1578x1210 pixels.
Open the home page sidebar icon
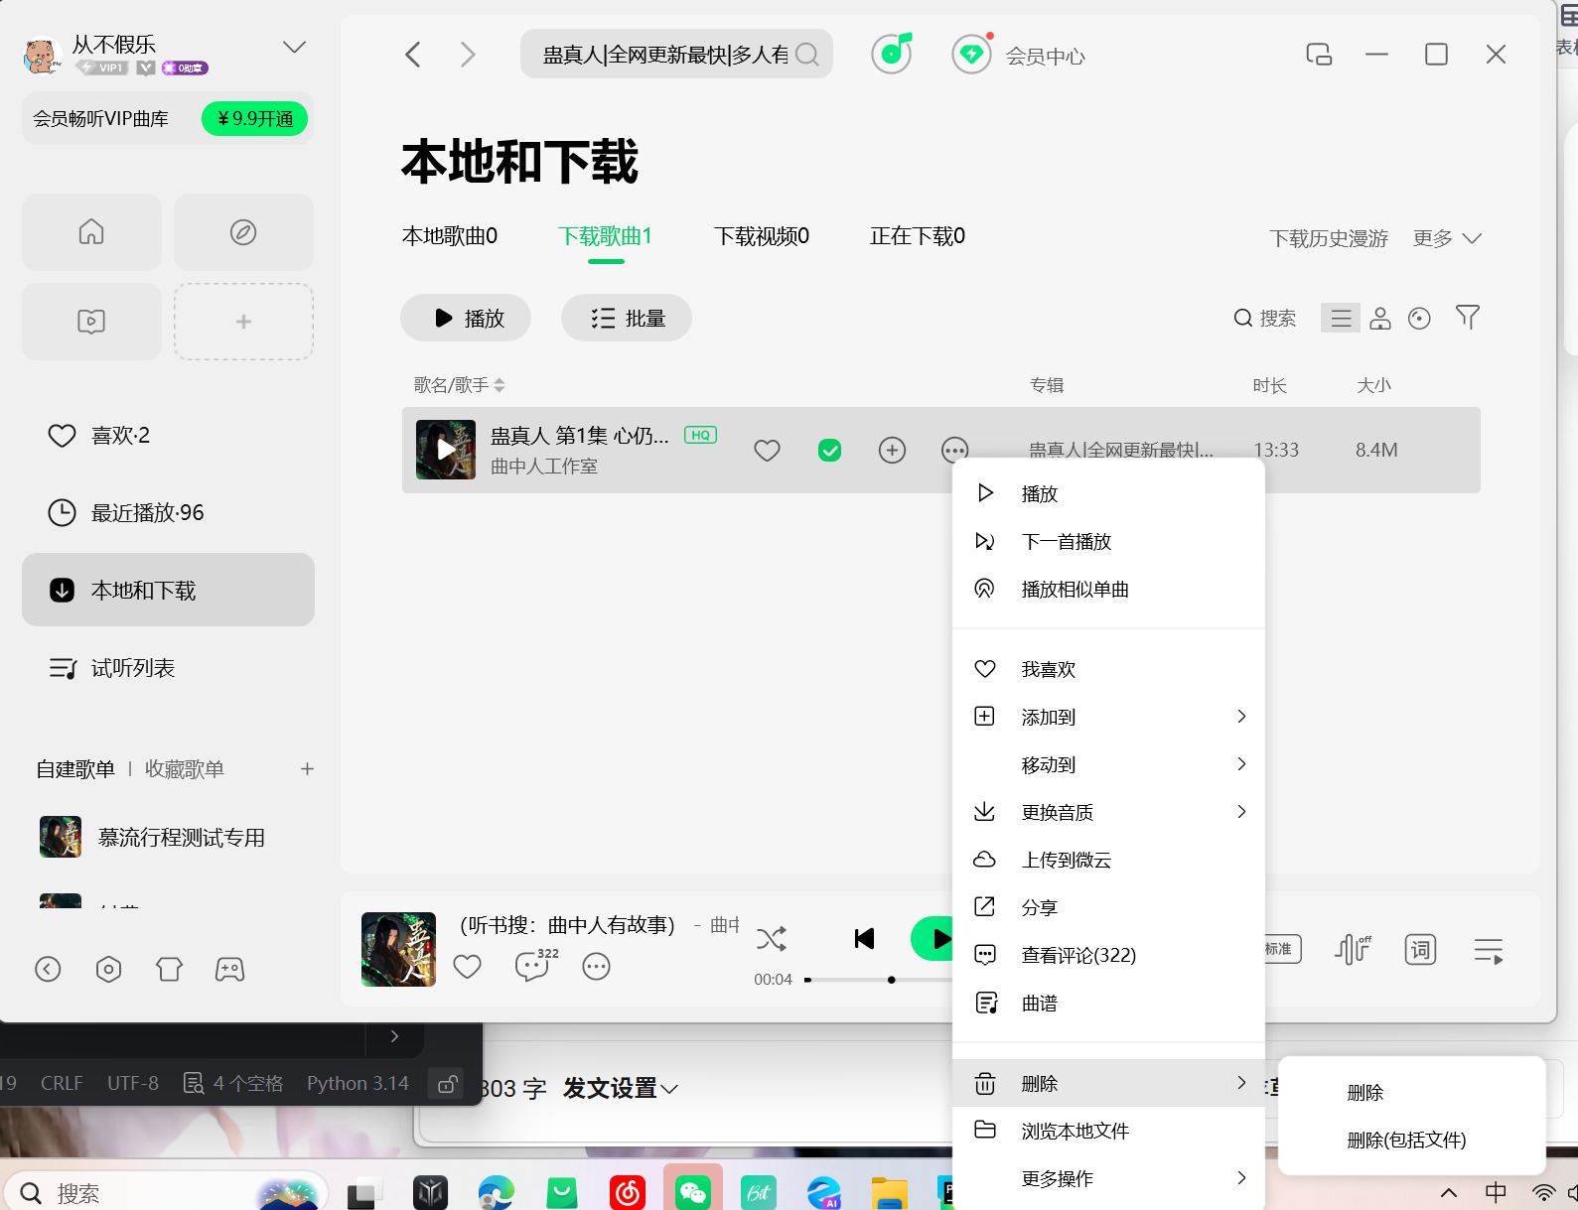tap(91, 232)
